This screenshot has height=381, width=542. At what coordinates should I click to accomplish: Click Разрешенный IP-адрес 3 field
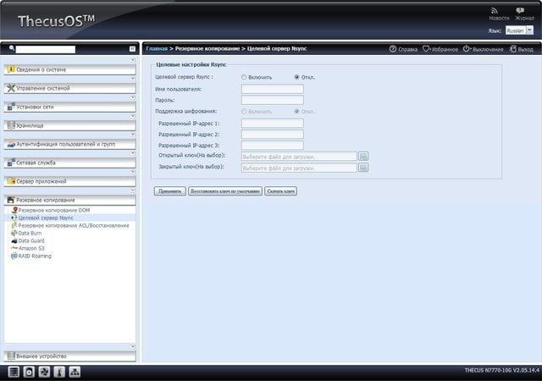point(273,146)
